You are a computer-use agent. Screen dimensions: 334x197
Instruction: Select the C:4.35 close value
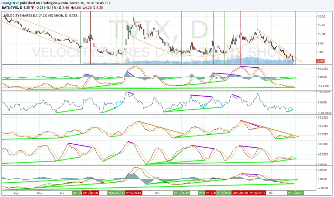pyautogui.click(x=98, y=8)
